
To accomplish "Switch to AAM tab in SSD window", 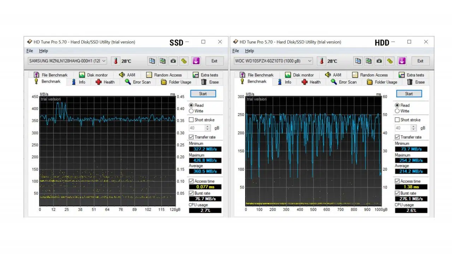I will click(x=127, y=75).
